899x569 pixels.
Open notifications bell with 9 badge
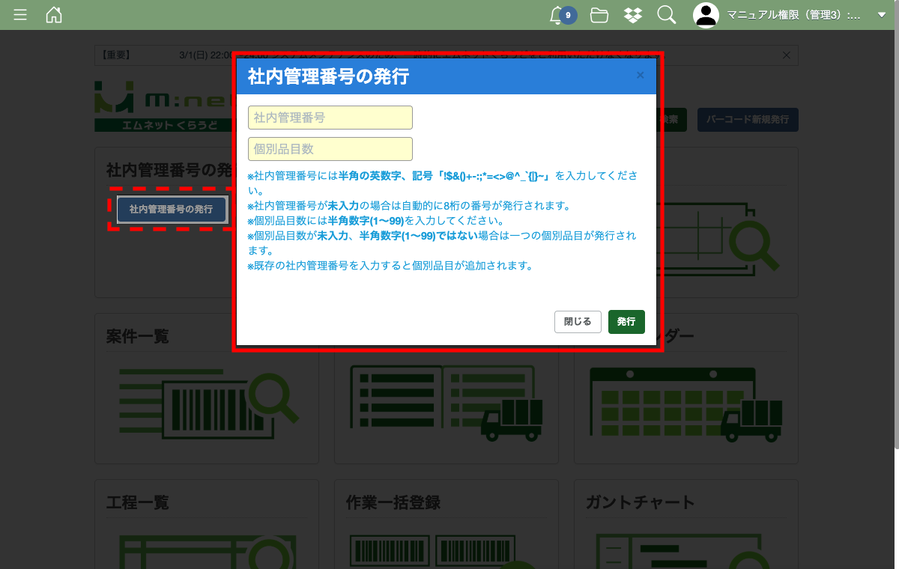pos(557,15)
